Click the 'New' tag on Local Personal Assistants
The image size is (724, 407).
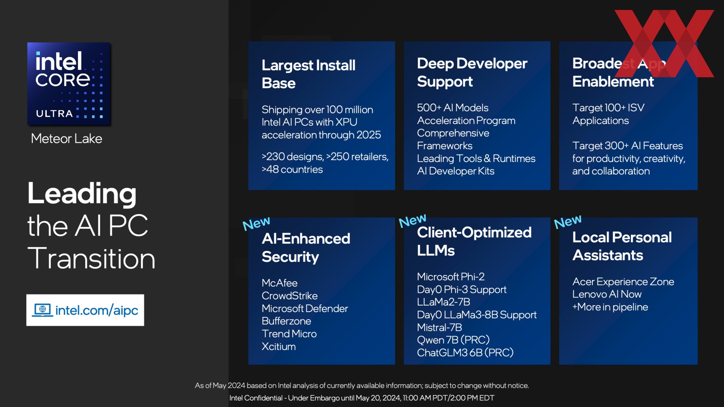pos(568,222)
